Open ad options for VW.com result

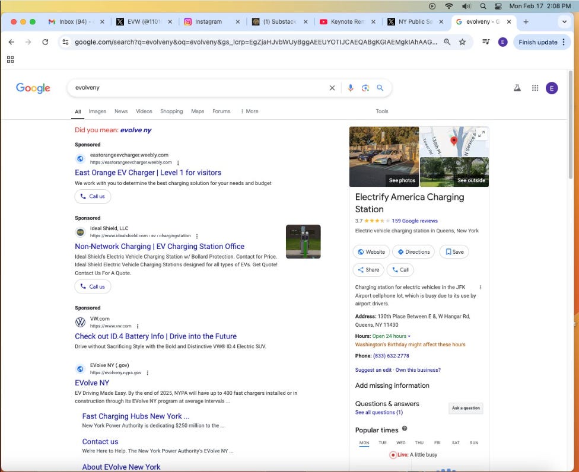(138, 326)
